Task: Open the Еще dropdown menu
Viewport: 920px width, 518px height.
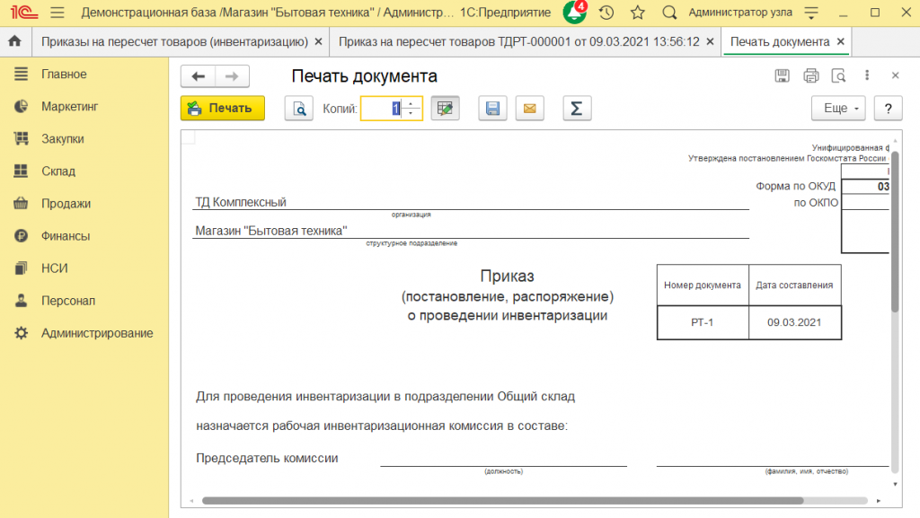Action: pyautogui.click(x=838, y=109)
